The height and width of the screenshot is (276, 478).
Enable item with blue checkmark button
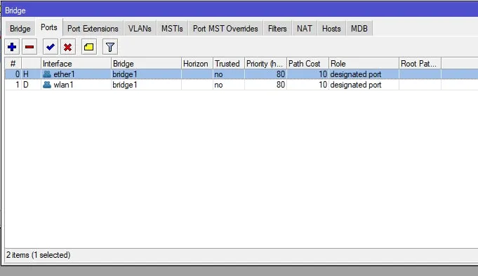pyautogui.click(x=51, y=47)
